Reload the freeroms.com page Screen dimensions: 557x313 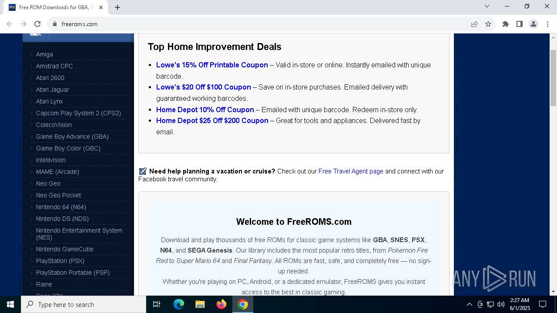pos(37,24)
